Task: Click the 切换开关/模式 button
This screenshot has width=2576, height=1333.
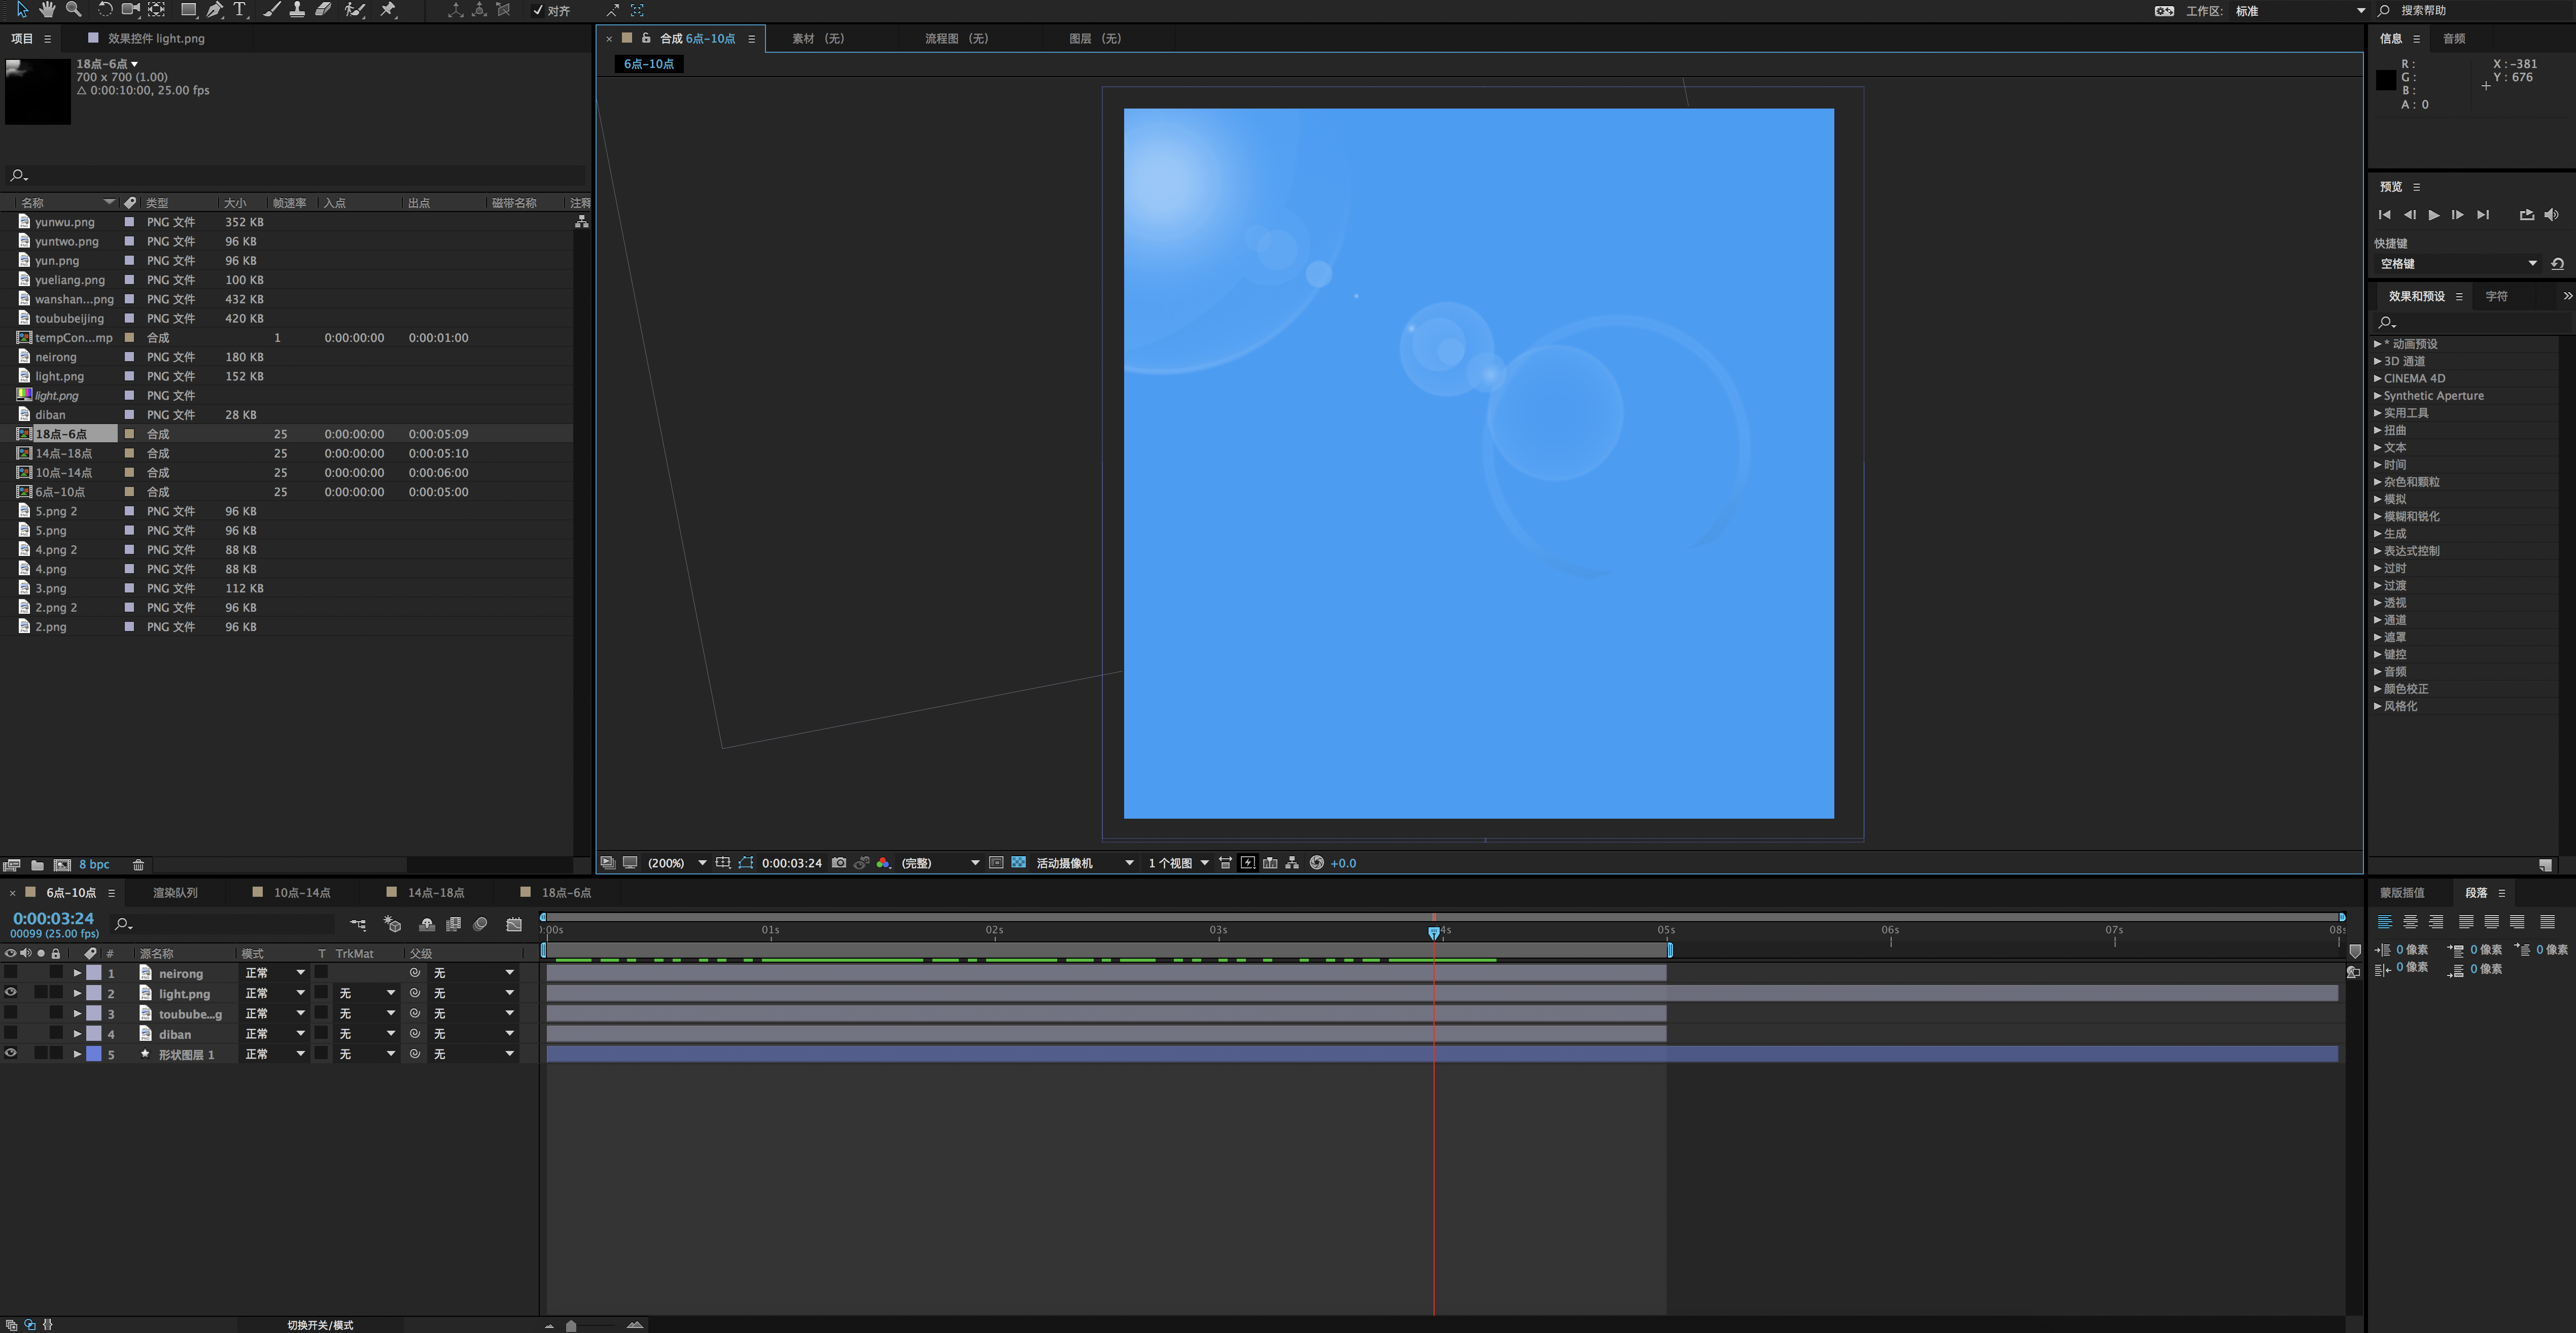Action: click(x=320, y=1325)
